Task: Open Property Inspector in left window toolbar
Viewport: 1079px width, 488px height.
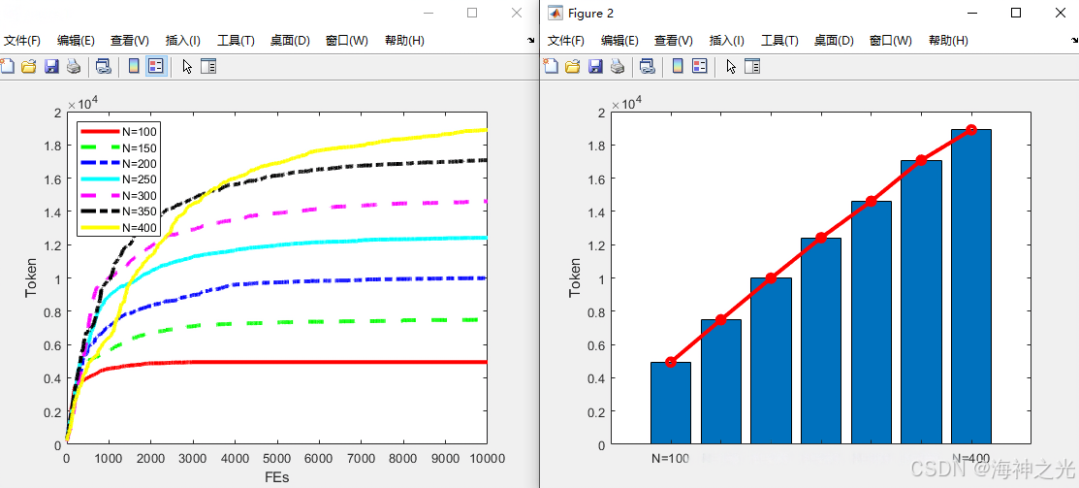Action: (x=208, y=66)
